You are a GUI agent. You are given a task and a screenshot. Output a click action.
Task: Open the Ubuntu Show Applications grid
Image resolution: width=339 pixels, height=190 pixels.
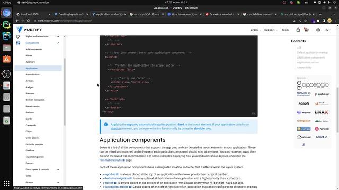pos(6,183)
